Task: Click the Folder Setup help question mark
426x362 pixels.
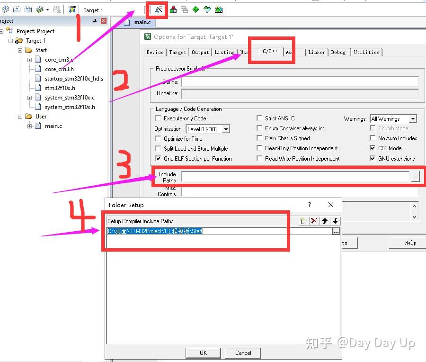Action: tap(310, 205)
